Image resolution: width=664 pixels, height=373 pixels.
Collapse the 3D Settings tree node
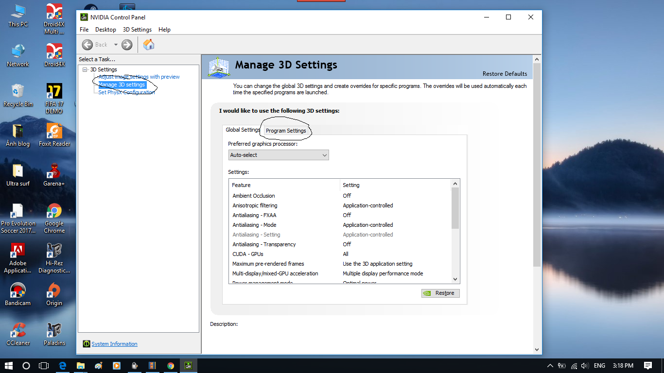tap(85, 69)
